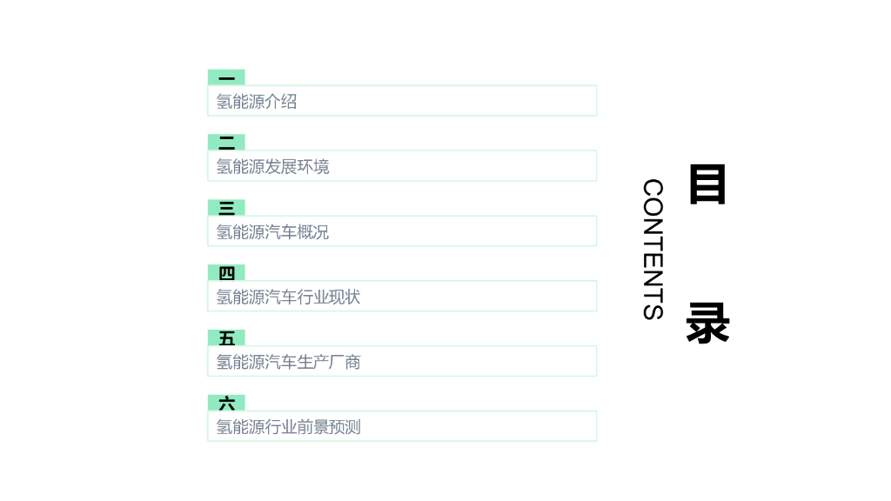
Task: Select the 六 section number badge
Action: point(226,403)
